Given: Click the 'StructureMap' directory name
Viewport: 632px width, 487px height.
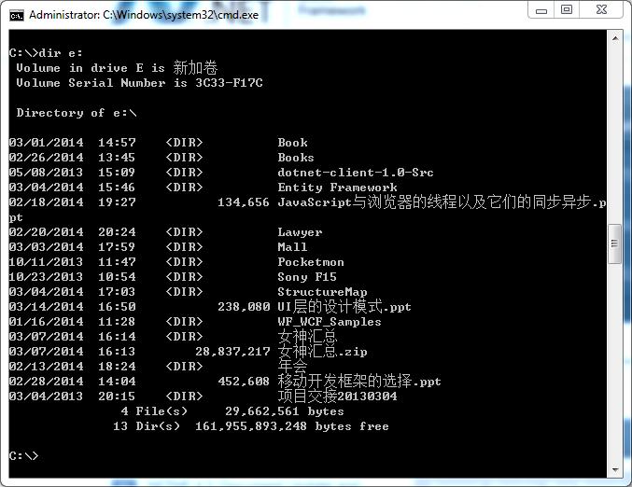Looking at the screenshot, I should click(x=322, y=292).
